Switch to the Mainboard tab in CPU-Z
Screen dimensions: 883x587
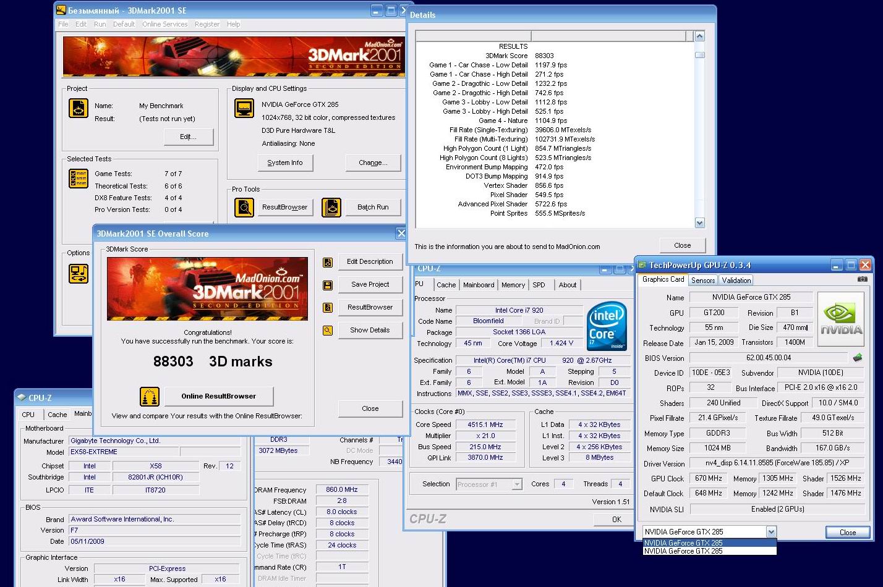(x=479, y=285)
